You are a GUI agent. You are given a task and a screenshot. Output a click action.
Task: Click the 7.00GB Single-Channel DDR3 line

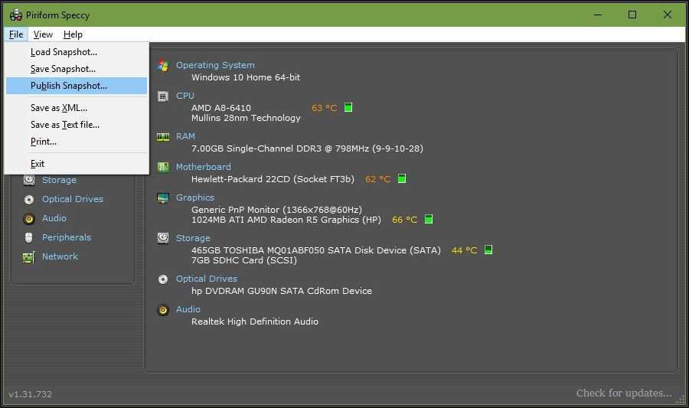tap(307, 149)
